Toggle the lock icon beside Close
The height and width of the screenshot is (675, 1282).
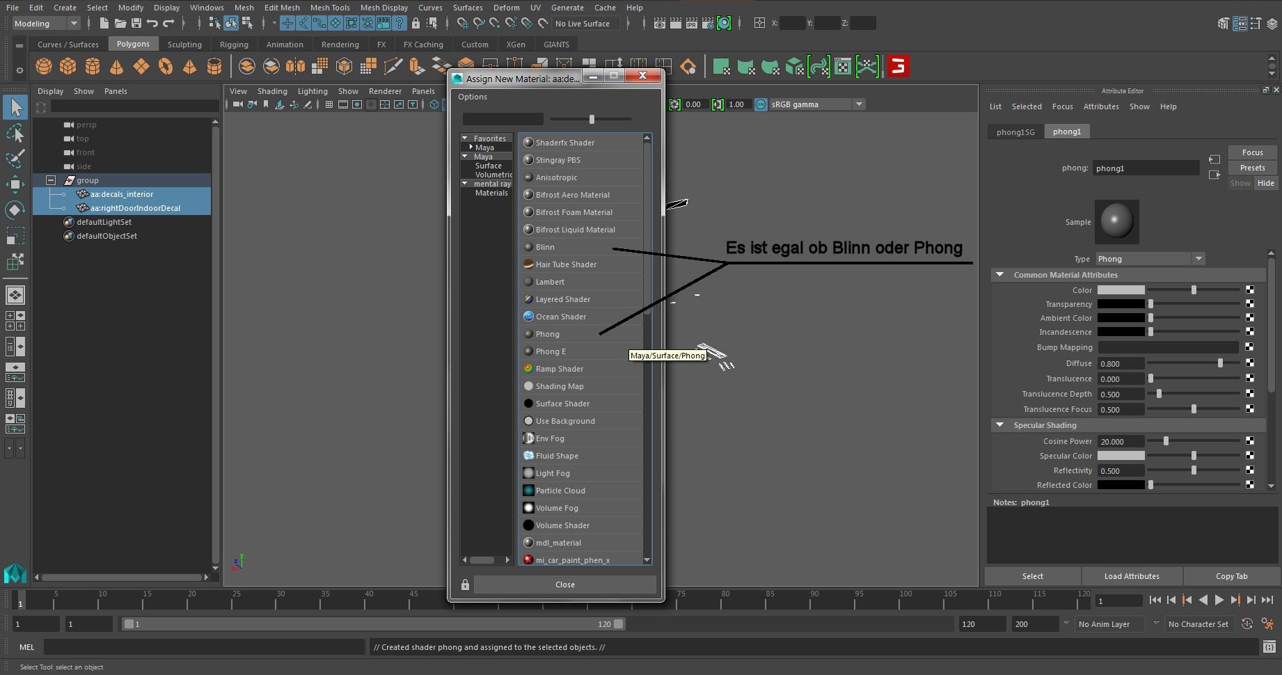coord(465,585)
